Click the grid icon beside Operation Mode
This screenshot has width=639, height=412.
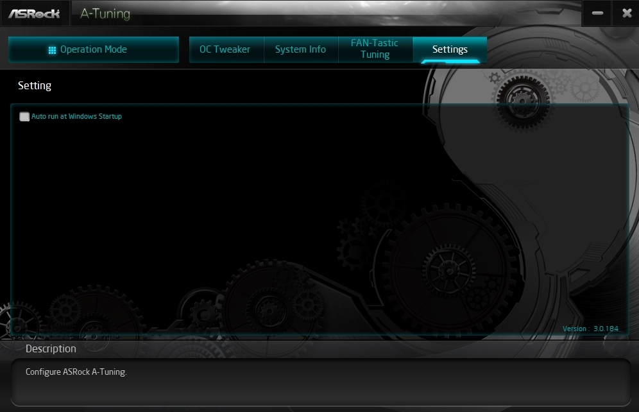click(x=52, y=50)
